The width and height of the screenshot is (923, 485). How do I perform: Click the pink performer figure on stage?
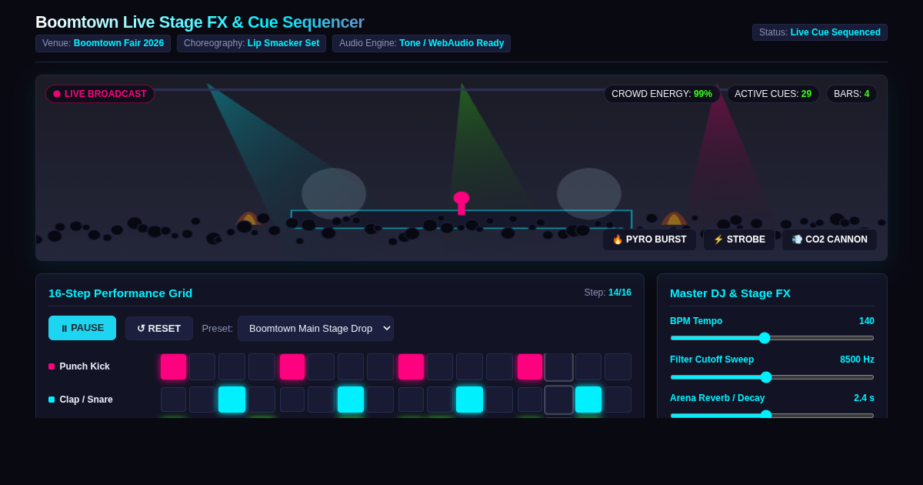click(x=461, y=203)
